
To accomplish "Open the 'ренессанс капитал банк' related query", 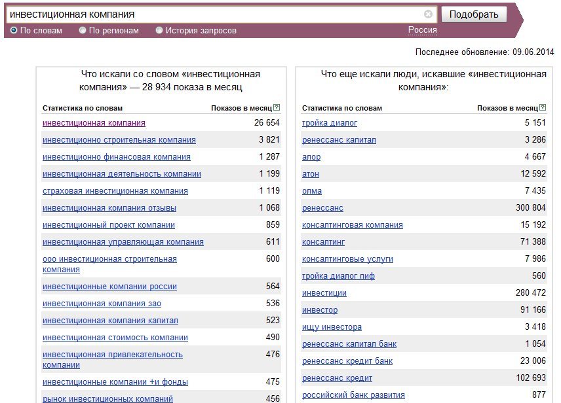I will (x=349, y=344).
